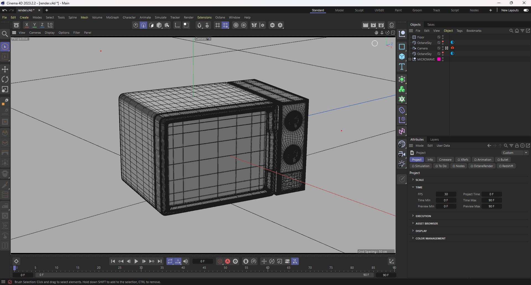Go to end of animation

[160, 261]
